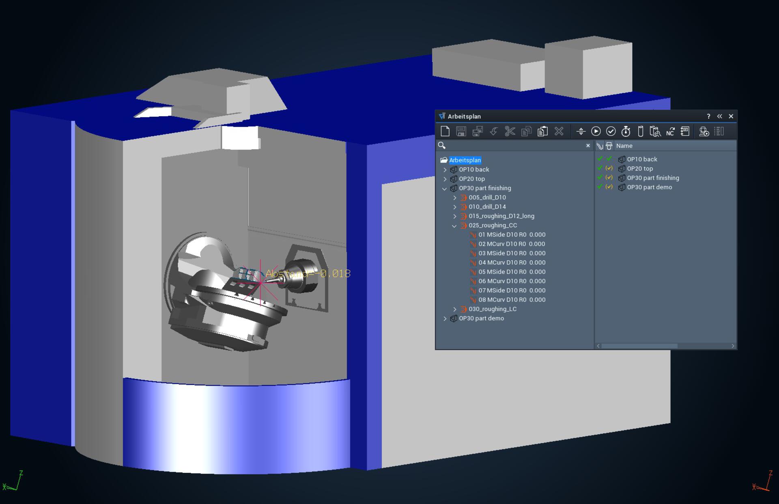
Task: Select 04 MCurv D10 R0 toolpath entry
Action: click(512, 263)
